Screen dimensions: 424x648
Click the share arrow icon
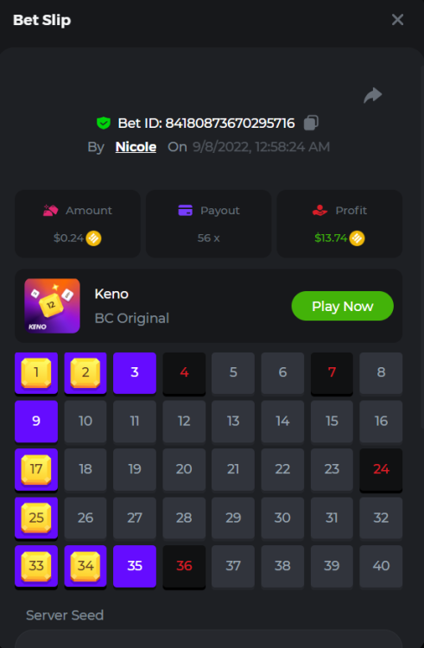pyautogui.click(x=373, y=95)
